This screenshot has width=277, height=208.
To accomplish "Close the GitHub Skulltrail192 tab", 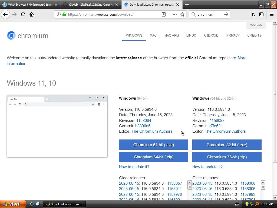I will pyautogui.click(x=117, y=5).
